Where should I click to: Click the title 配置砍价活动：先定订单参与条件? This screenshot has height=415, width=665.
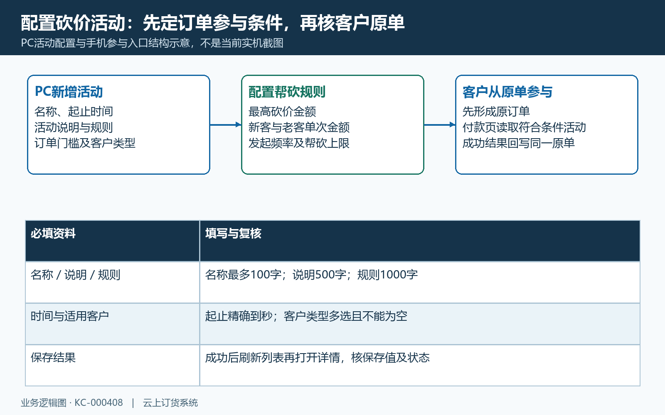(x=152, y=23)
